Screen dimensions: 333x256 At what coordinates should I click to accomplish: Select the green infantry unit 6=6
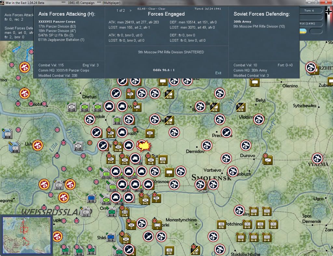pos(112,212)
